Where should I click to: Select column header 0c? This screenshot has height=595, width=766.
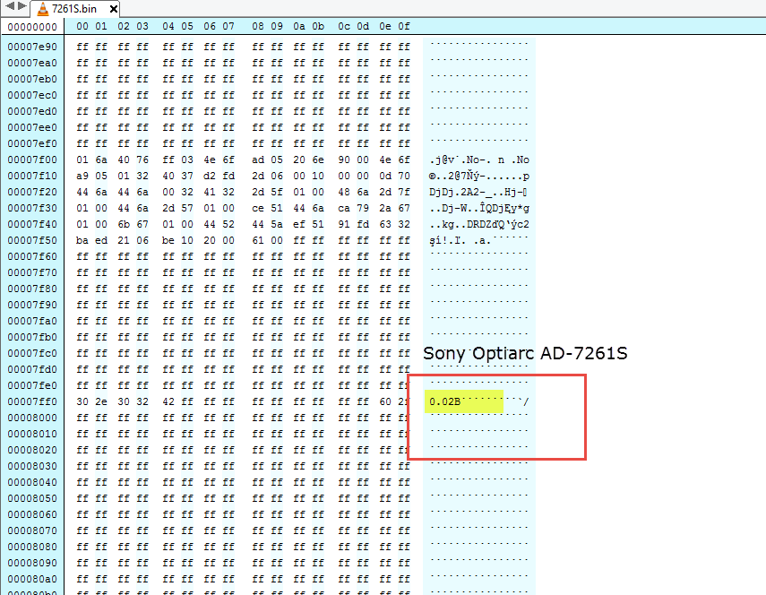coord(344,26)
